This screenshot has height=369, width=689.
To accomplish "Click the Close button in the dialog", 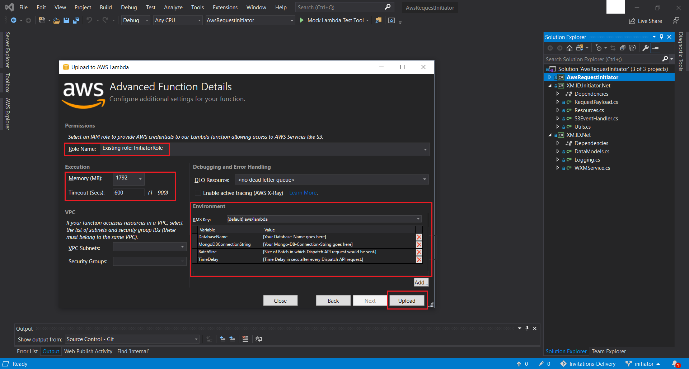I will pos(280,301).
